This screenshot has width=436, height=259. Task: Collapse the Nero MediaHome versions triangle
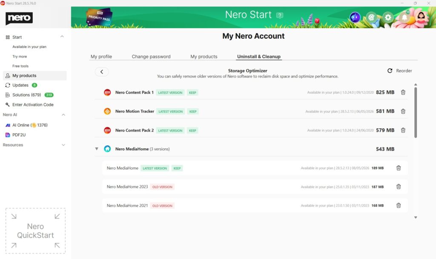click(x=97, y=149)
